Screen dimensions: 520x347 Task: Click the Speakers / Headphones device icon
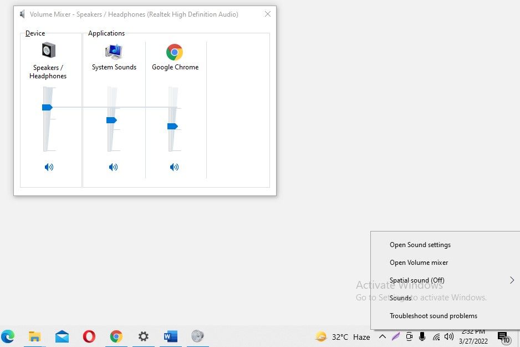coord(49,51)
